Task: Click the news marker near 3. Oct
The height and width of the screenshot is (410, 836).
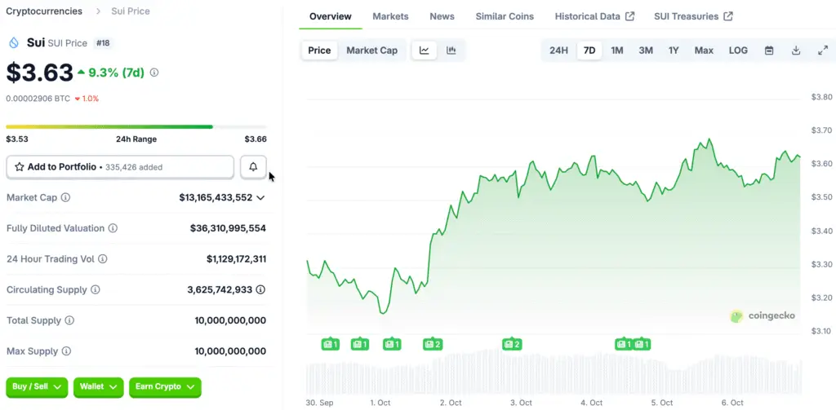Action: coord(512,344)
